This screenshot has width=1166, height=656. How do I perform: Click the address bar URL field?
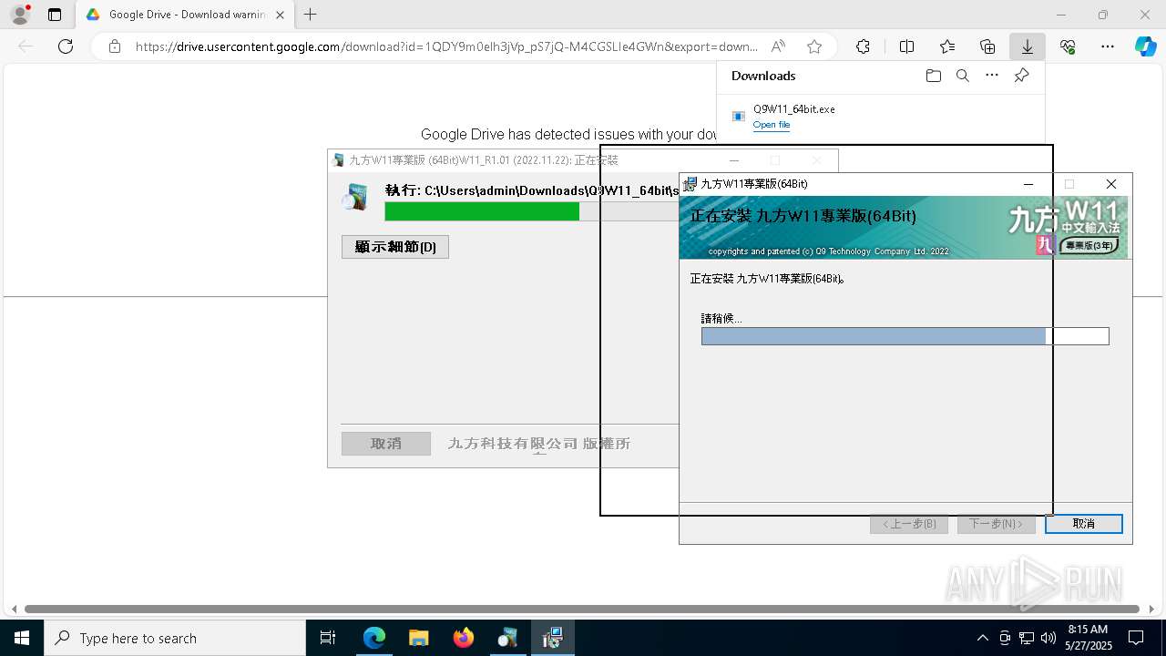pos(446,46)
